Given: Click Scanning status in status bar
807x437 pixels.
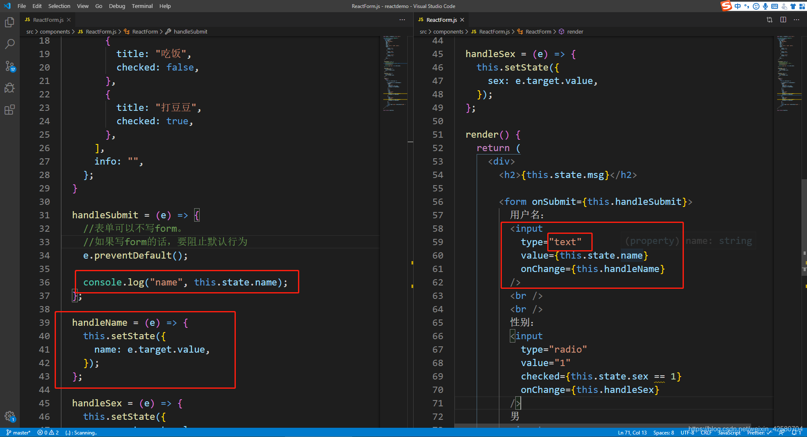Looking at the screenshot, I should point(81,432).
